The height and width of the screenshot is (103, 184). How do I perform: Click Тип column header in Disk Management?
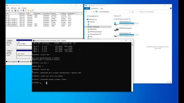(30, 13)
